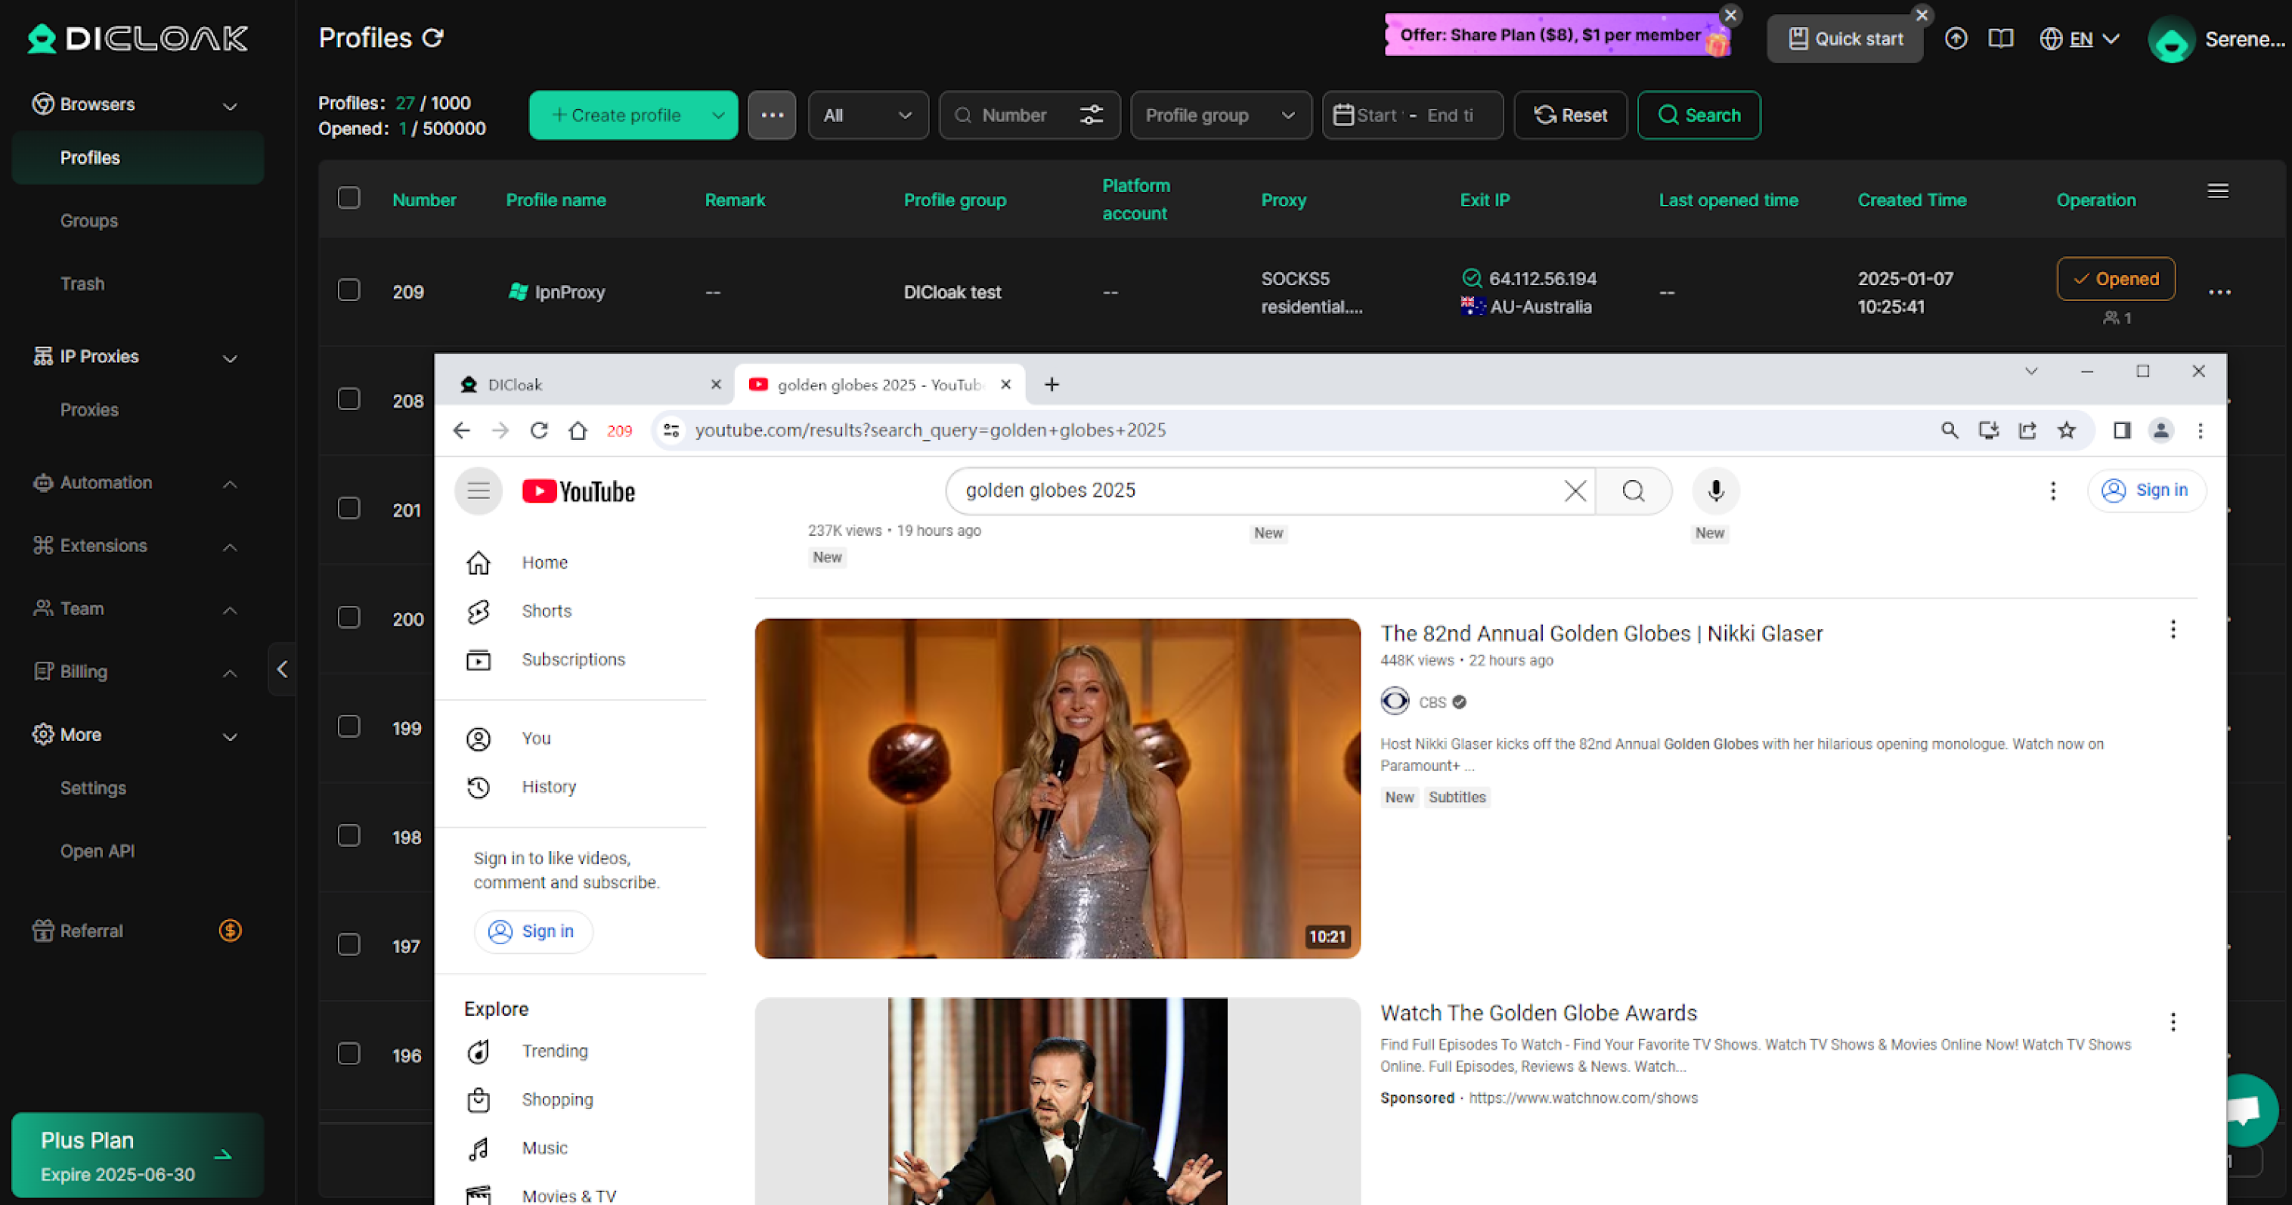Click the Serene user avatar
This screenshot has width=2292, height=1205.
click(x=2171, y=39)
